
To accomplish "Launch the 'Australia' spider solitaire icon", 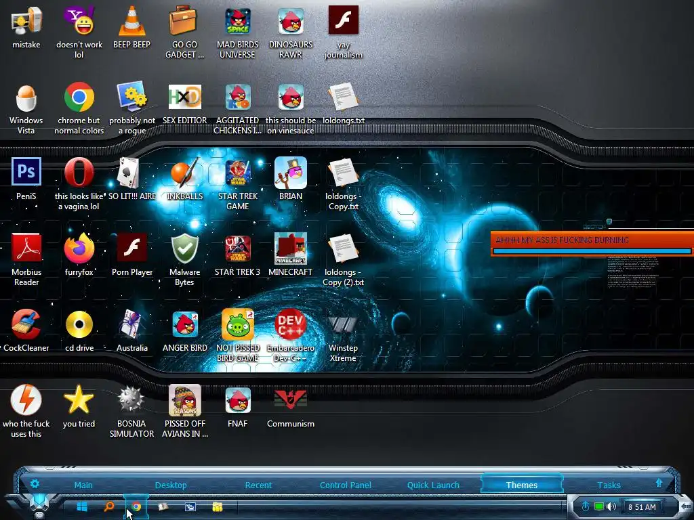I will pos(131,324).
